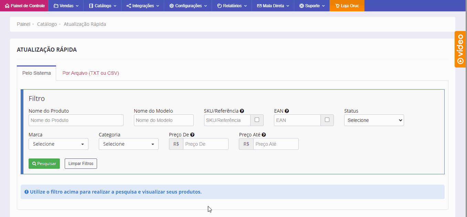Open the Status dropdown

pyautogui.click(x=374, y=120)
